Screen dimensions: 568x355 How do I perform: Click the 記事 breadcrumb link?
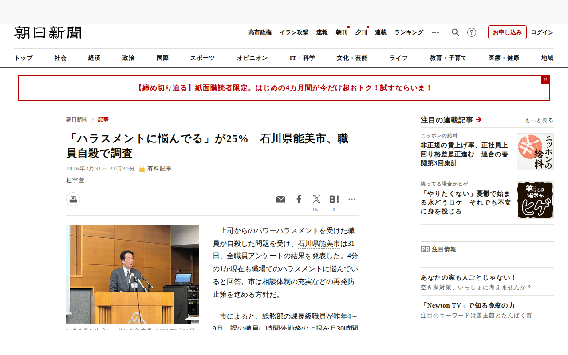[x=103, y=119]
